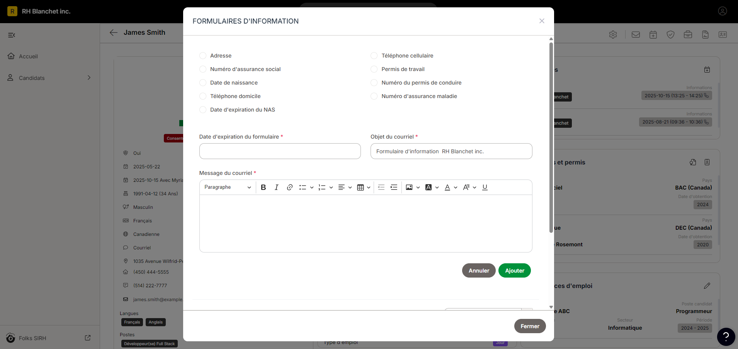Insert an image in the message

coord(409,187)
